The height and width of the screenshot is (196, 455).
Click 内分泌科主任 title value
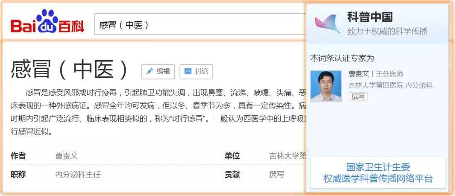click(x=78, y=175)
